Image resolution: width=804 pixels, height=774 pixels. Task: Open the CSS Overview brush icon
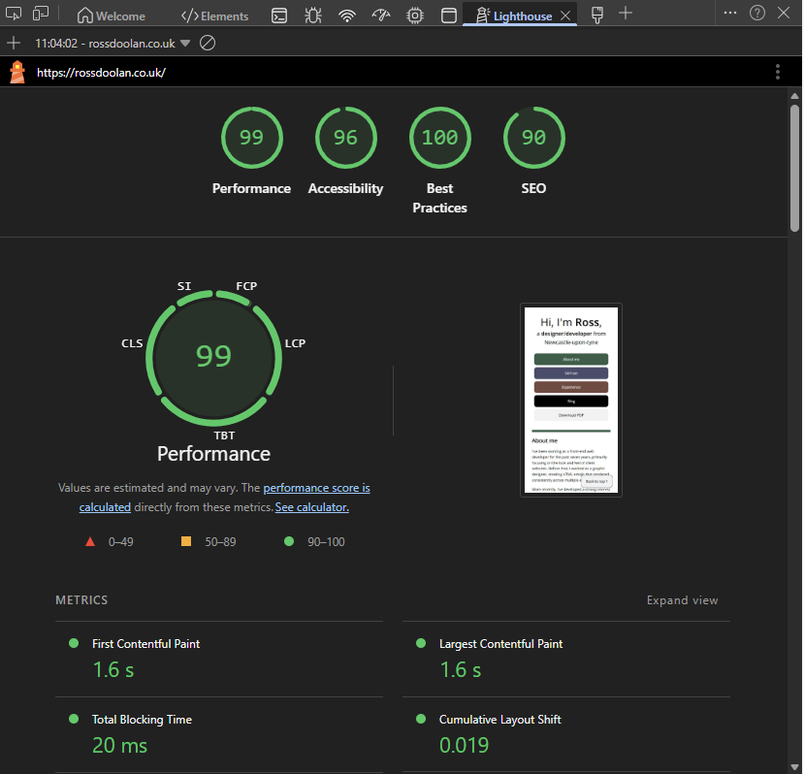pyautogui.click(x=596, y=15)
